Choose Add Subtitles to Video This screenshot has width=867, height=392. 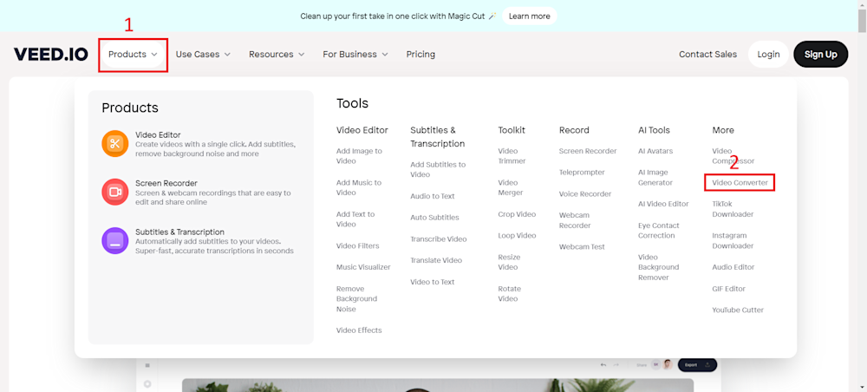tap(438, 169)
